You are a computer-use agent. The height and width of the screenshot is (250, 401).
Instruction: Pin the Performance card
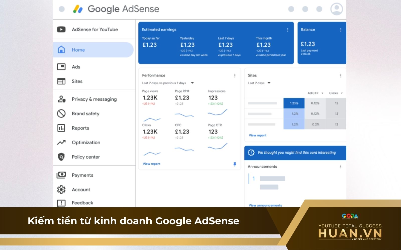pos(235,164)
